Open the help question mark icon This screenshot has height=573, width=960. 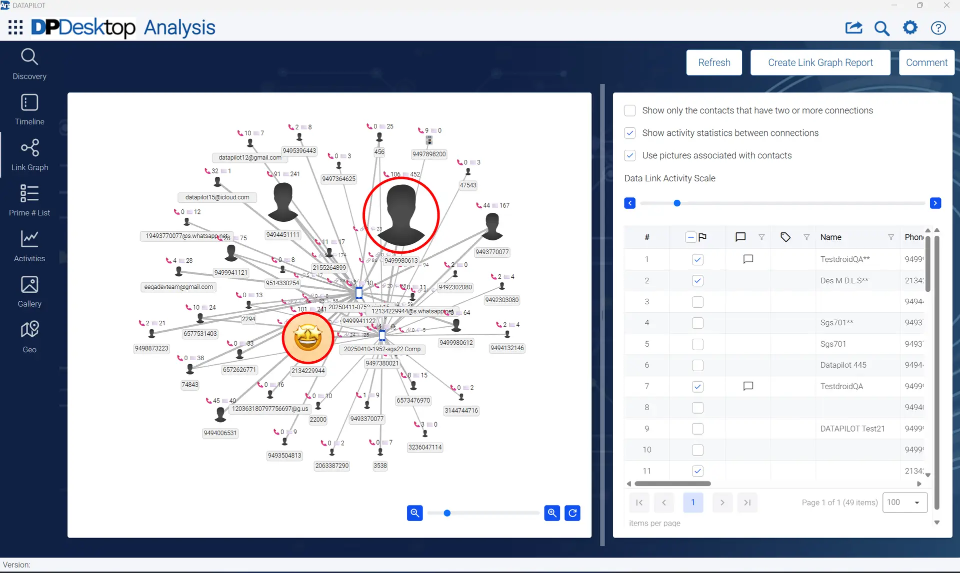(938, 28)
